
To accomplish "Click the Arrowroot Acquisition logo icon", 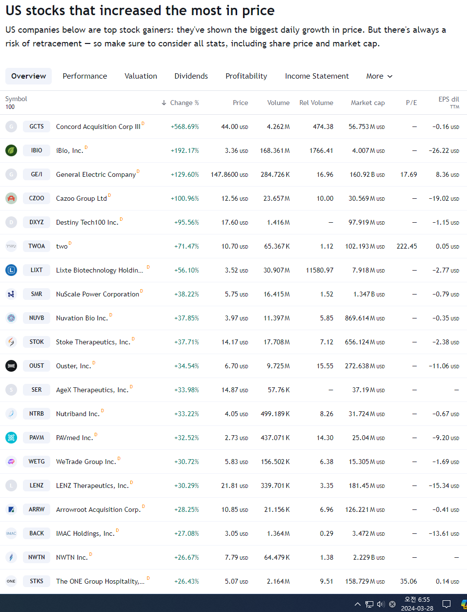I will [11, 509].
